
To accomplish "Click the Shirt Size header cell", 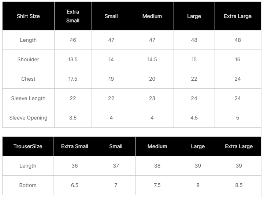I will 28,16.
